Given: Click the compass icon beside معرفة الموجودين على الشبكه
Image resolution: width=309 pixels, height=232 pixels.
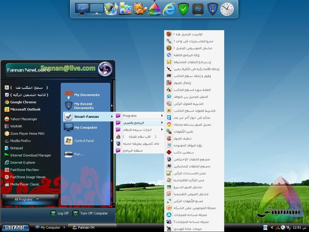Looking at the screenshot, I should [x=169, y=208].
